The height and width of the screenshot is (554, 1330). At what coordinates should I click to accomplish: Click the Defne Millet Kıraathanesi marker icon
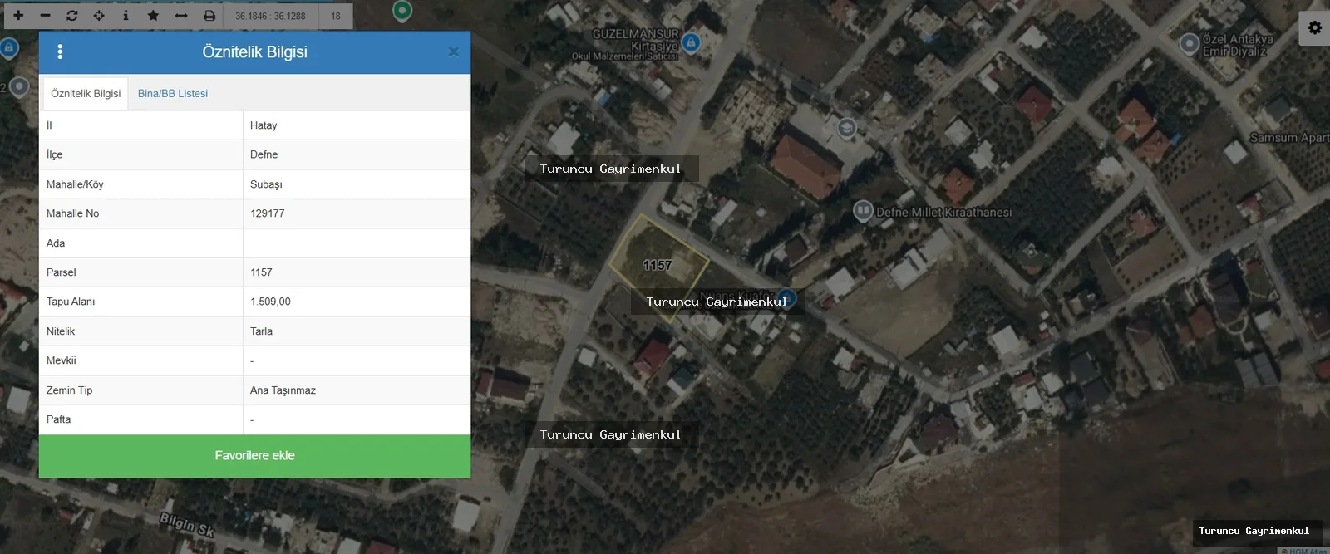tap(863, 211)
